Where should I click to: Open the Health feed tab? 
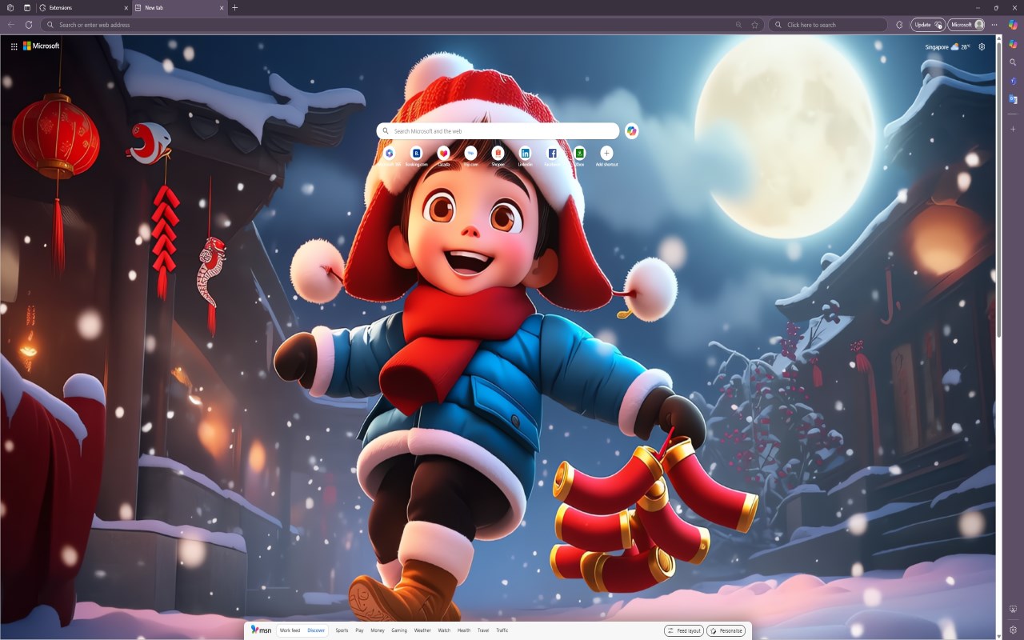(x=464, y=630)
